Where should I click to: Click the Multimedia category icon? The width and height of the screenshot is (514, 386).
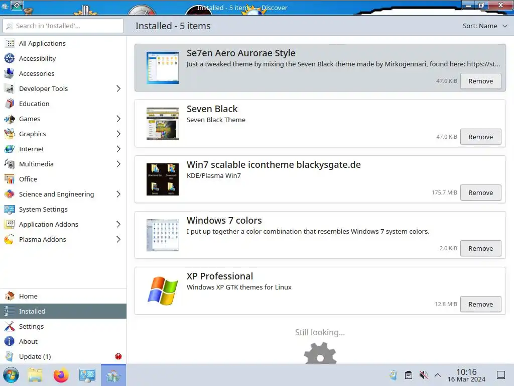click(x=10, y=164)
